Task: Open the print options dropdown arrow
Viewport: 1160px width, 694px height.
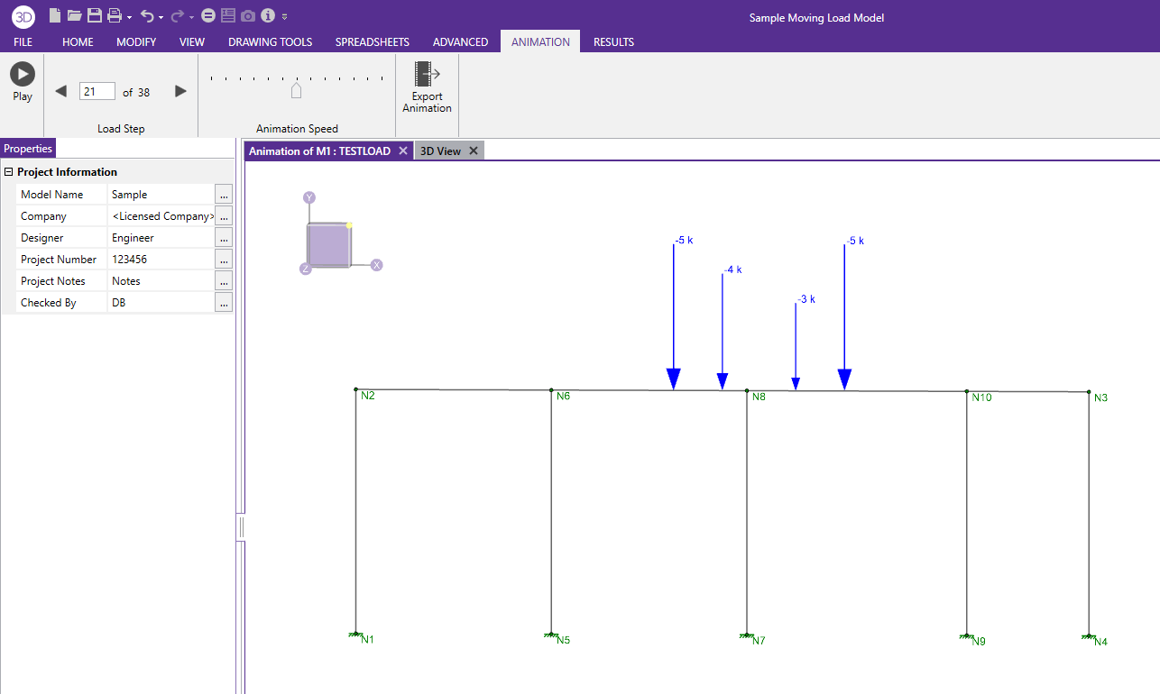Action: coord(130,17)
